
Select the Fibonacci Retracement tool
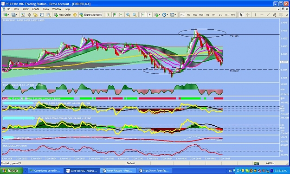pos(281,15)
